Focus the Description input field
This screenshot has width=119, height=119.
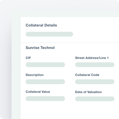point(45,82)
